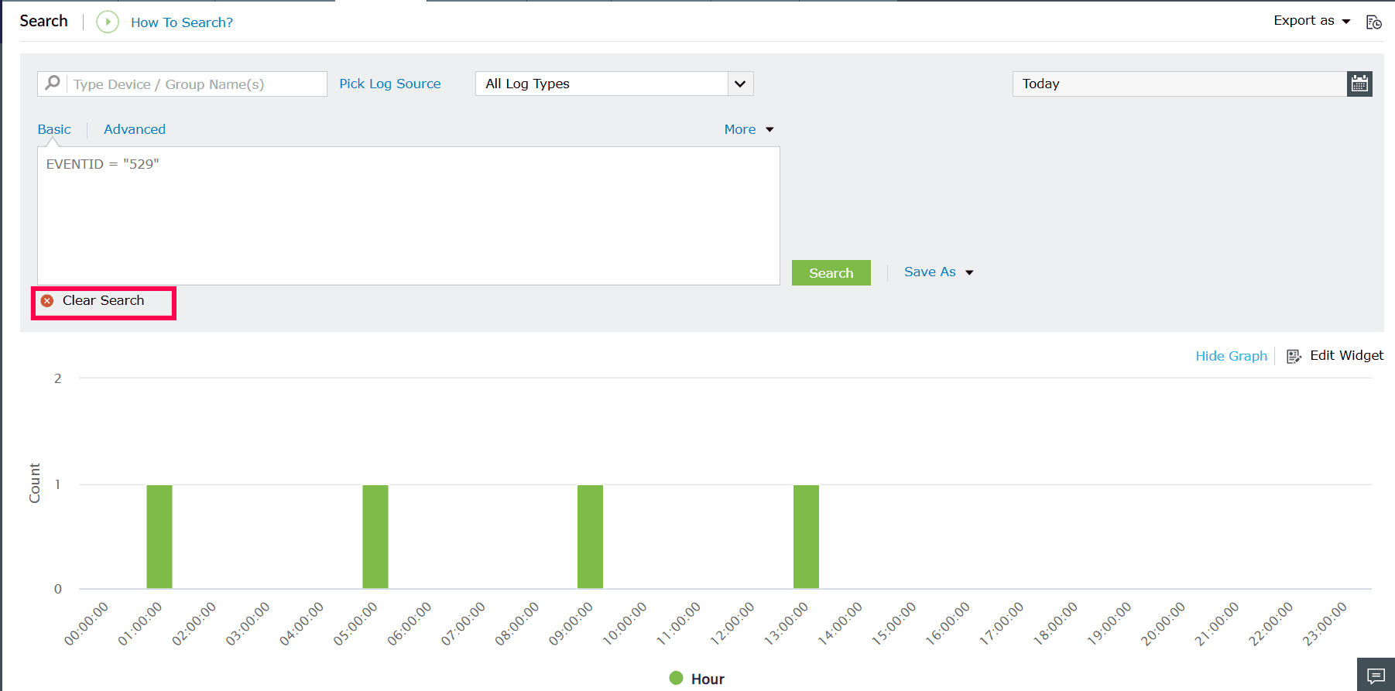The image size is (1395, 691).
Task: Open the Pick Log Source link
Action: 390,84
